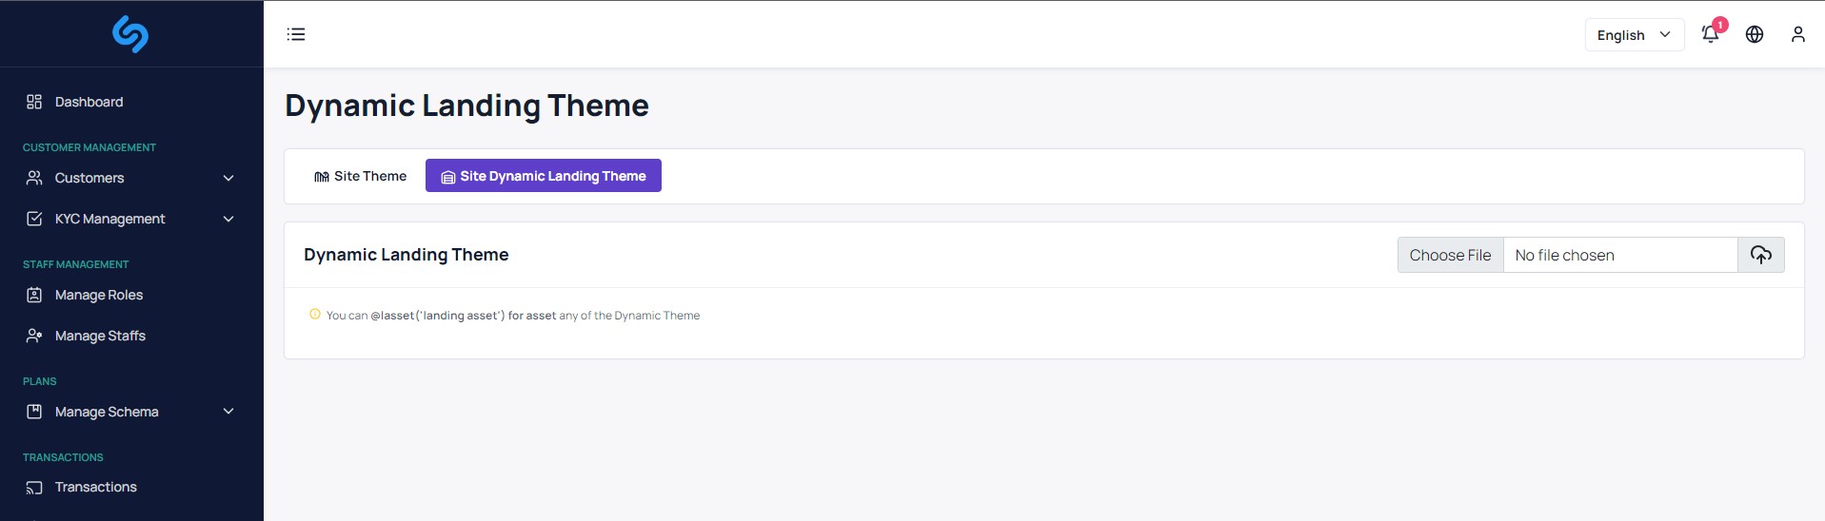Screen dimensions: 1825x521
Task: Open Manage Staffs in the sidebar
Action: tap(100, 336)
